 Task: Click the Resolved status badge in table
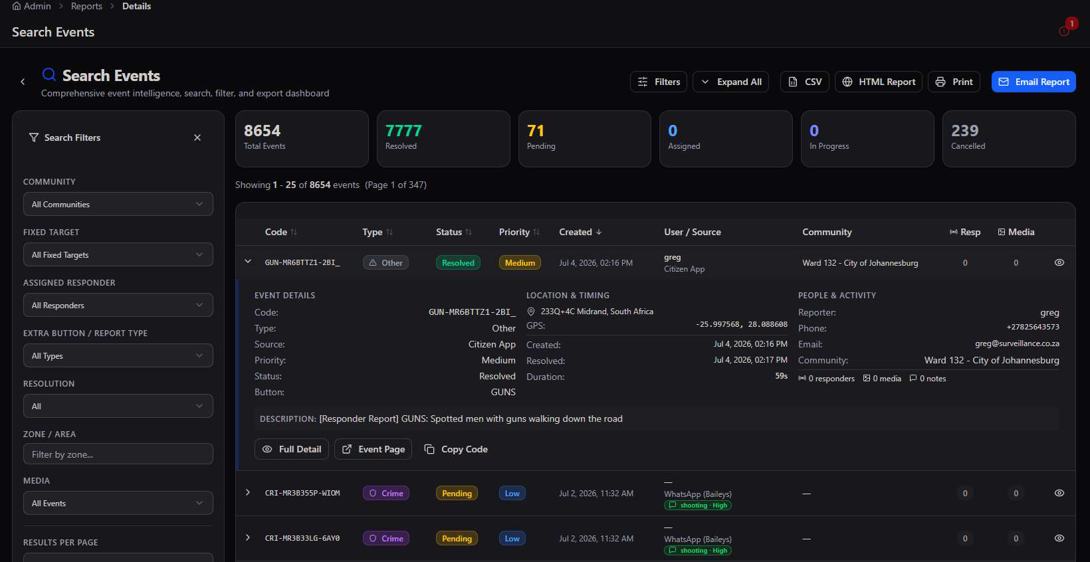coord(458,262)
